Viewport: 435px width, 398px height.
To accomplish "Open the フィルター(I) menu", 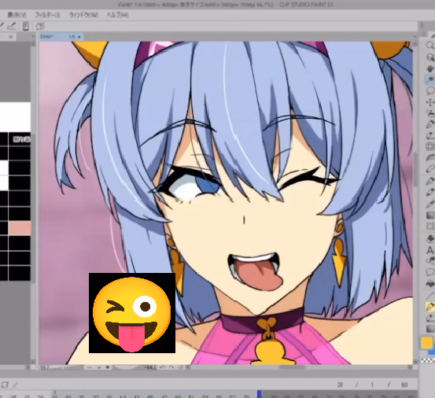I will (47, 15).
